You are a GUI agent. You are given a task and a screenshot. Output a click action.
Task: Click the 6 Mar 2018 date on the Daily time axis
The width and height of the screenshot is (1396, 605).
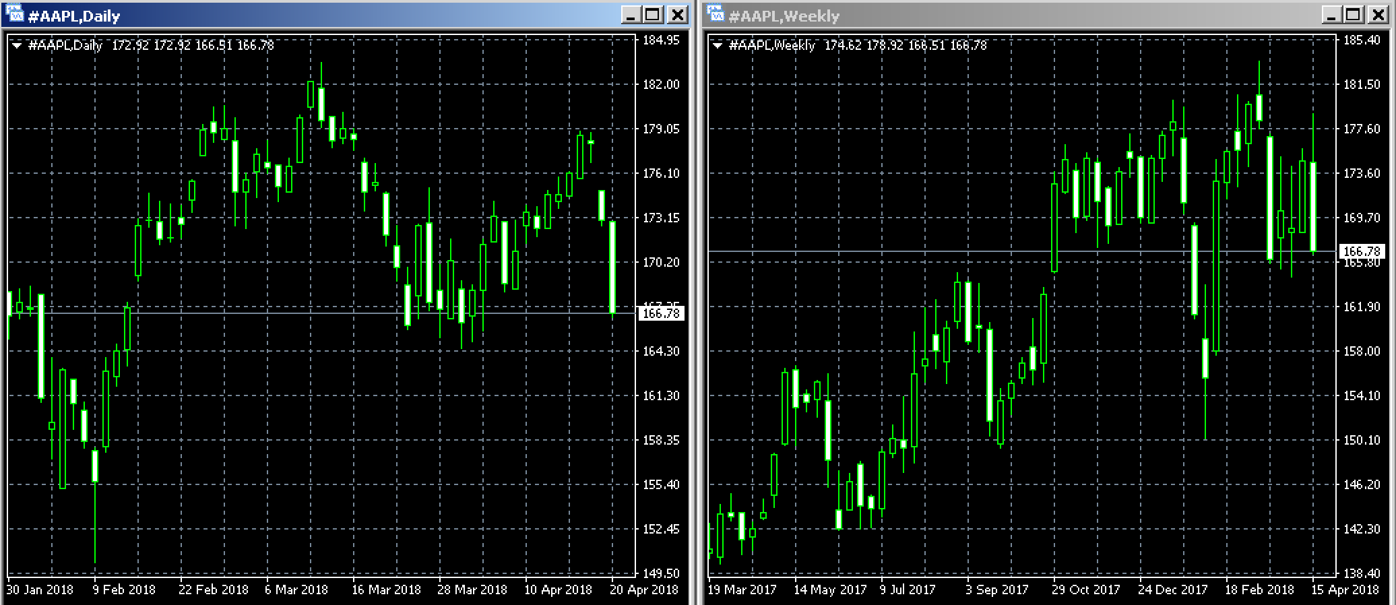pyautogui.click(x=296, y=590)
